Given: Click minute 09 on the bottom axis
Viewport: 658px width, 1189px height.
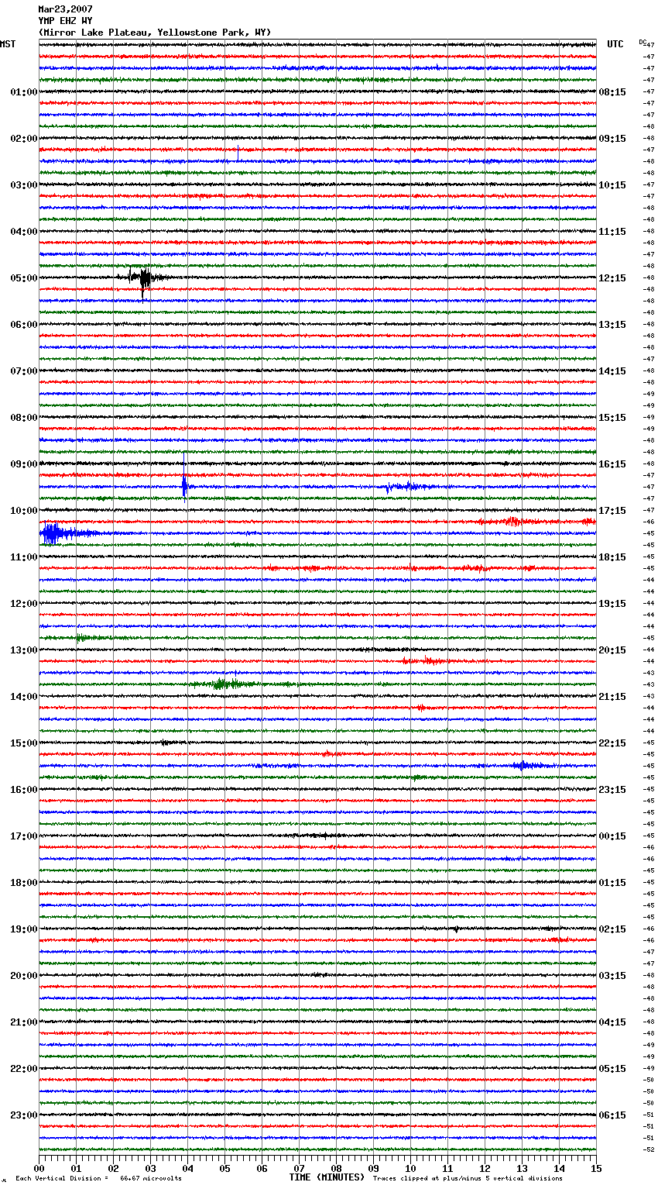Looking at the screenshot, I should [373, 1168].
